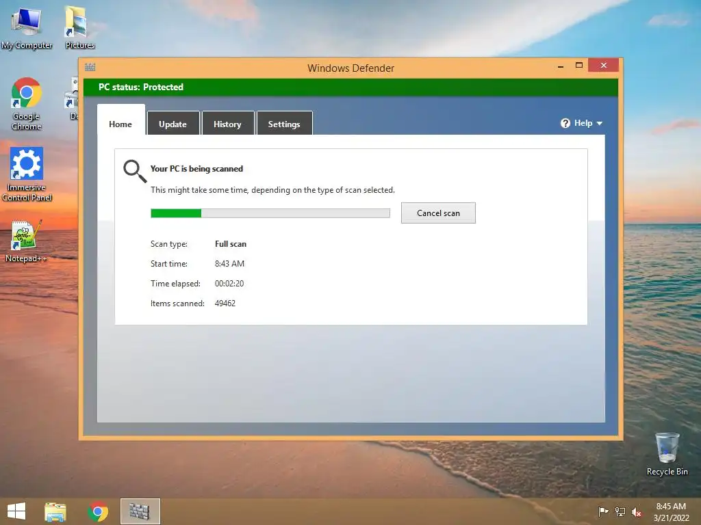Click the partially hidden desktop icon behind Defender
The width and height of the screenshot is (701, 525).
[71, 99]
